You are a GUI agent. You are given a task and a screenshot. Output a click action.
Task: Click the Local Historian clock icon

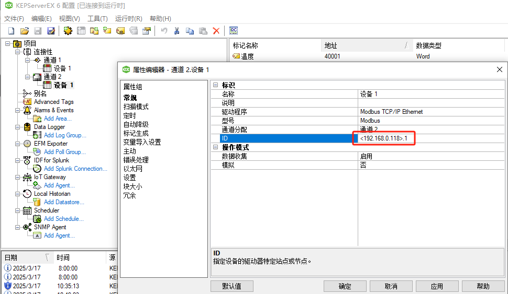coord(27,194)
